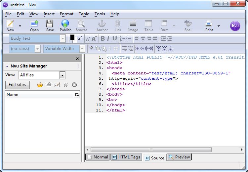Click the new folder icon in Site Manager
The width and height of the screenshot is (248, 172).
pyautogui.click(x=49, y=85)
